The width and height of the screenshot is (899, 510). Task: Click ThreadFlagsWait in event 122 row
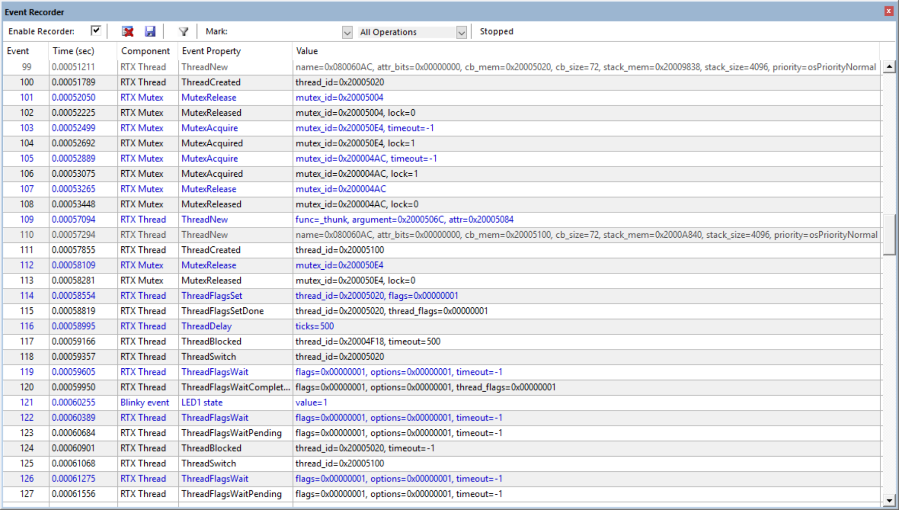tap(215, 418)
